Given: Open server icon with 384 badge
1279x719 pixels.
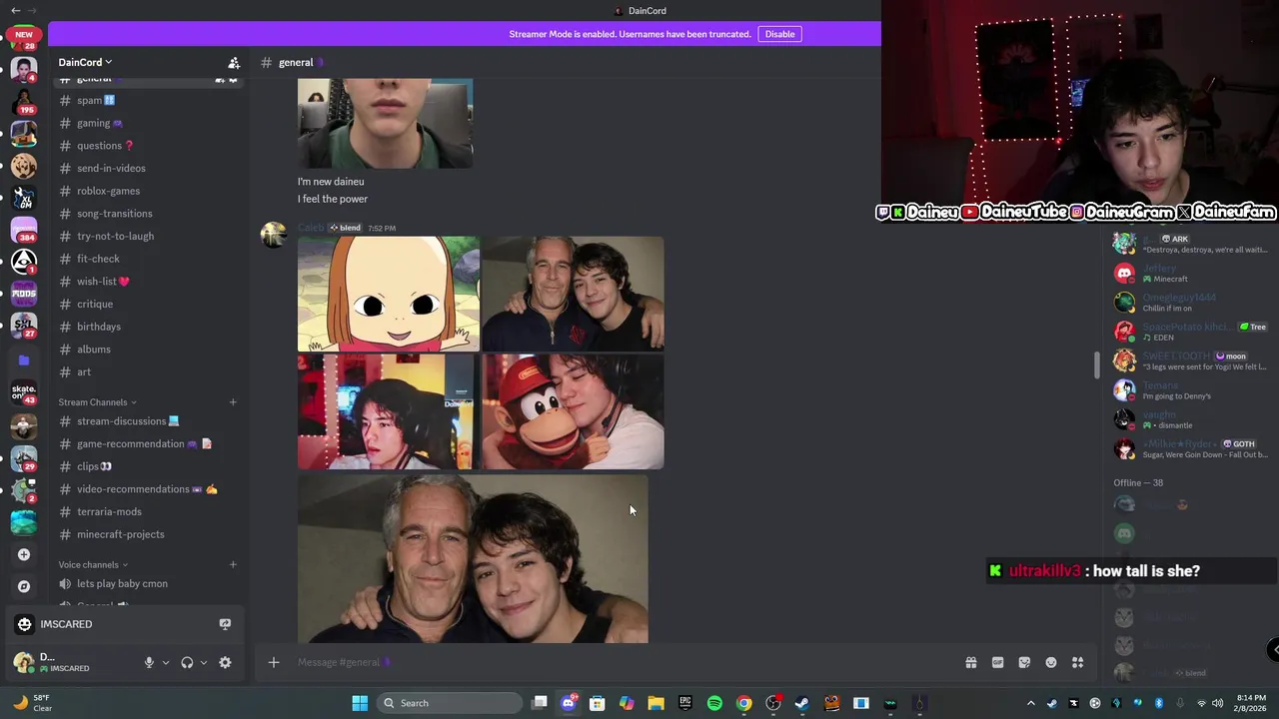Looking at the screenshot, I should pos(24,229).
